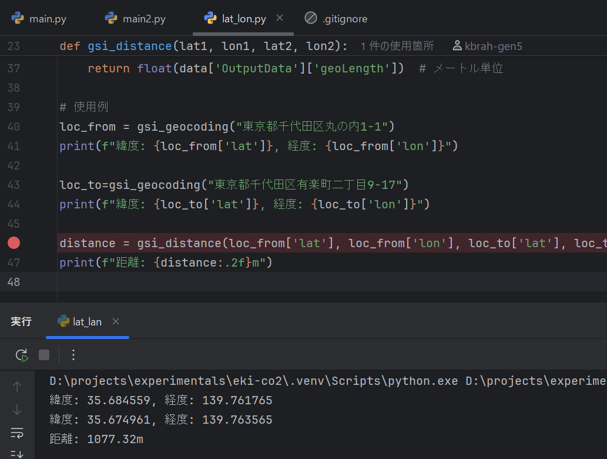Open the main.py editor tab
The width and height of the screenshot is (607, 459).
39,18
